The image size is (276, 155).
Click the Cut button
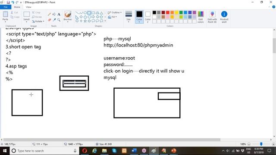click(14, 12)
